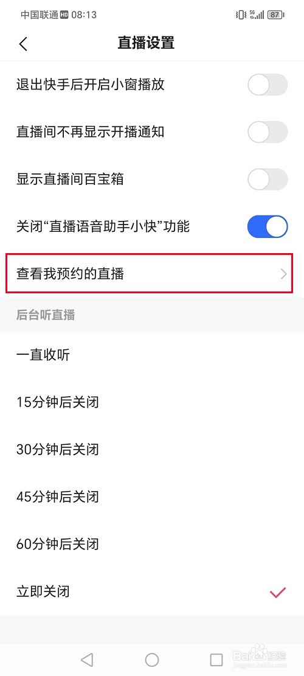Tap the Android home circle icon

coord(152,659)
